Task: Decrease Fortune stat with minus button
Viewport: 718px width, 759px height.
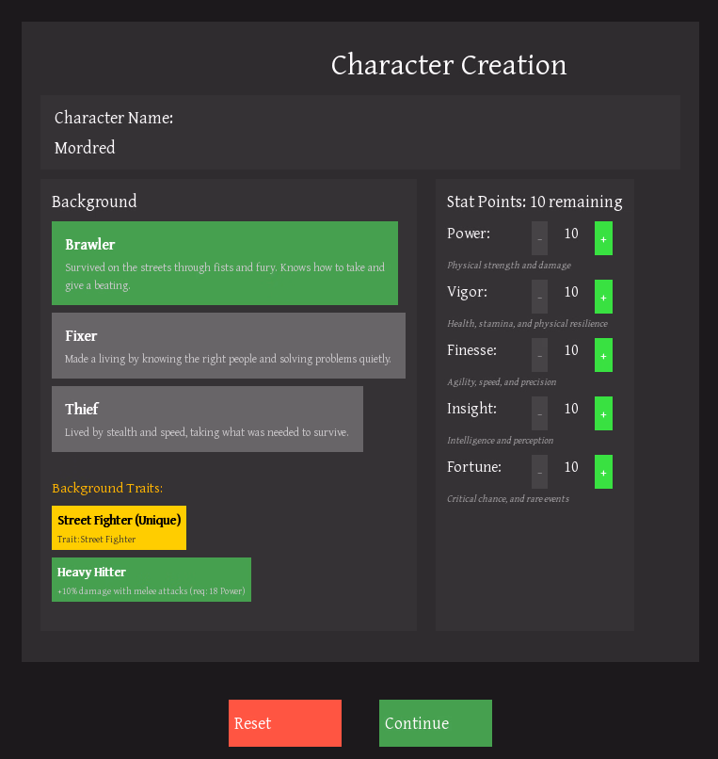Action: [539, 473]
